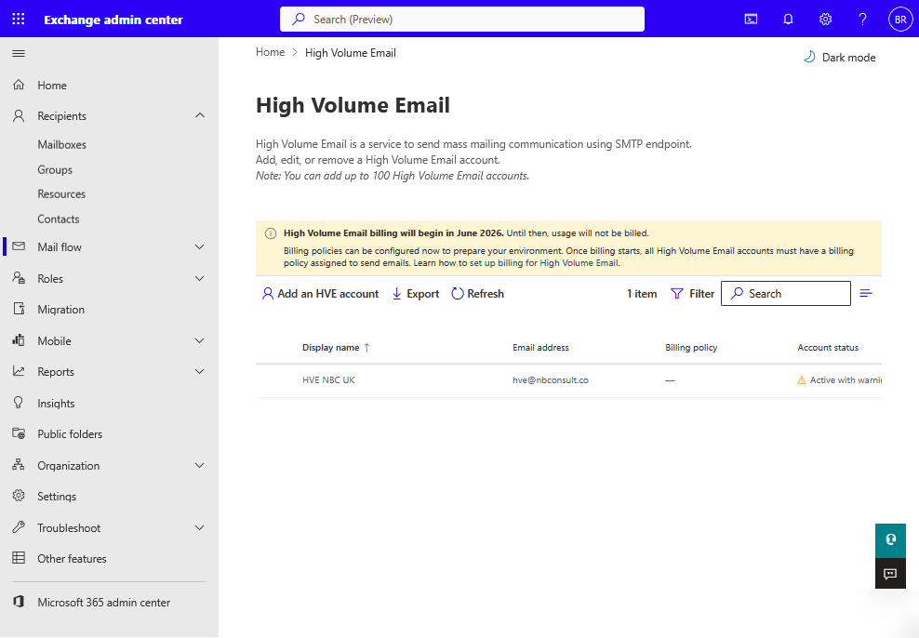Sort by Display name column header
This screenshot has width=919, height=638.
click(x=330, y=348)
